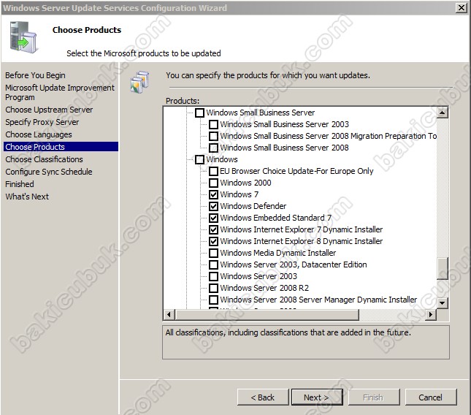
Task: Go to Choose Upstream Server step
Action: 49,110
